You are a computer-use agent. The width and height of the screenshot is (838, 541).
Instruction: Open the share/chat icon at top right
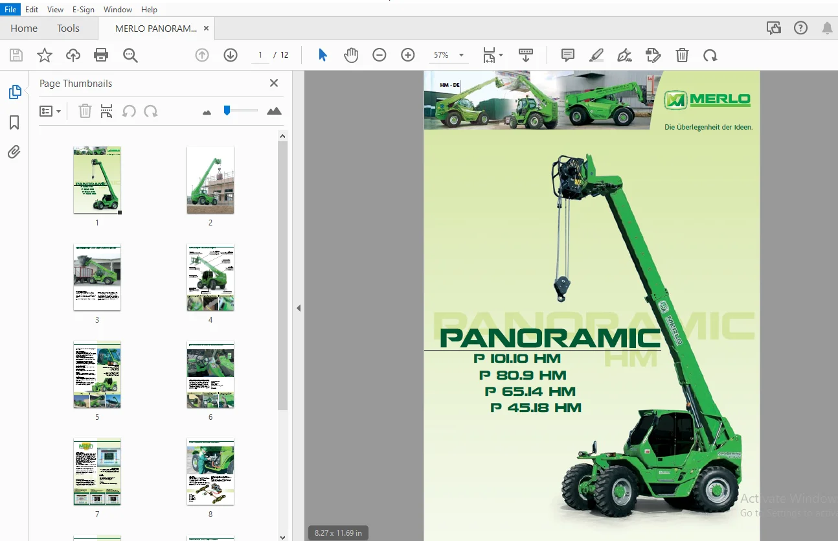(773, 28)
